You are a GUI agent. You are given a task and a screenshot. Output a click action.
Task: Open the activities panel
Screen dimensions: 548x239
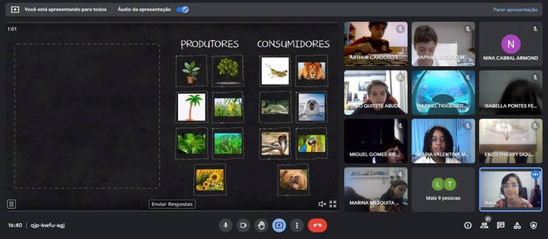click(517, 225)
